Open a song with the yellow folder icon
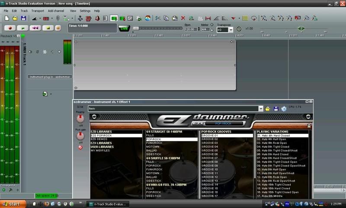Image resolution: width=346 pixels, height=208 pixels. pos(15,18)
